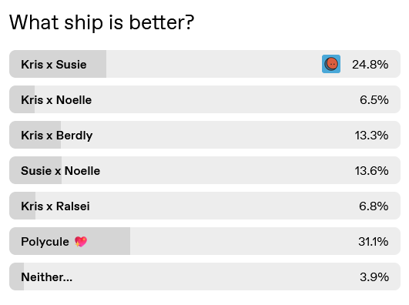Image resolution: width=409 pixels, height=305 pixels.
Task: Choose the Kris x Berdly poll option
Action: click(x=205, y=135)
